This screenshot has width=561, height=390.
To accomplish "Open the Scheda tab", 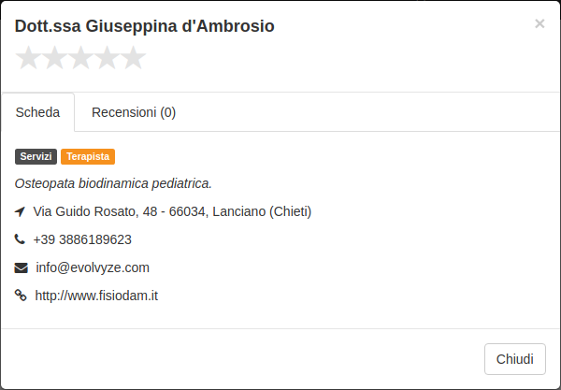I will [x=37, y=112].
